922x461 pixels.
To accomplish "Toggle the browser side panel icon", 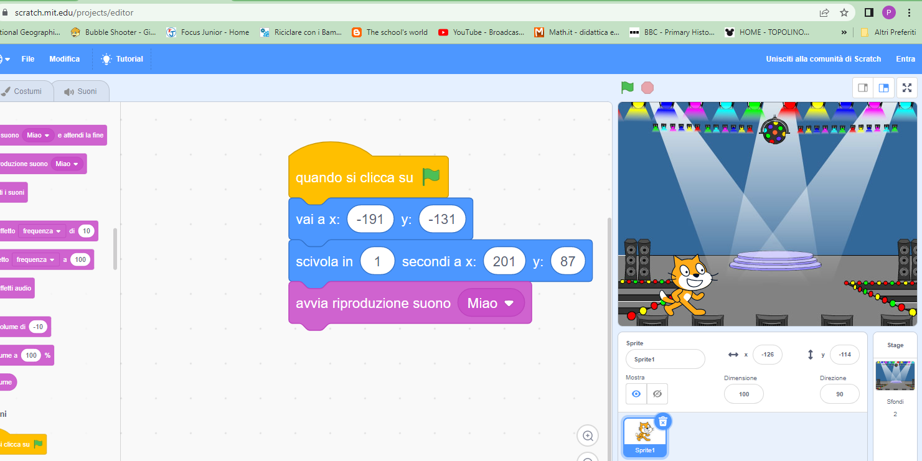I will click(x=869, y=12).
